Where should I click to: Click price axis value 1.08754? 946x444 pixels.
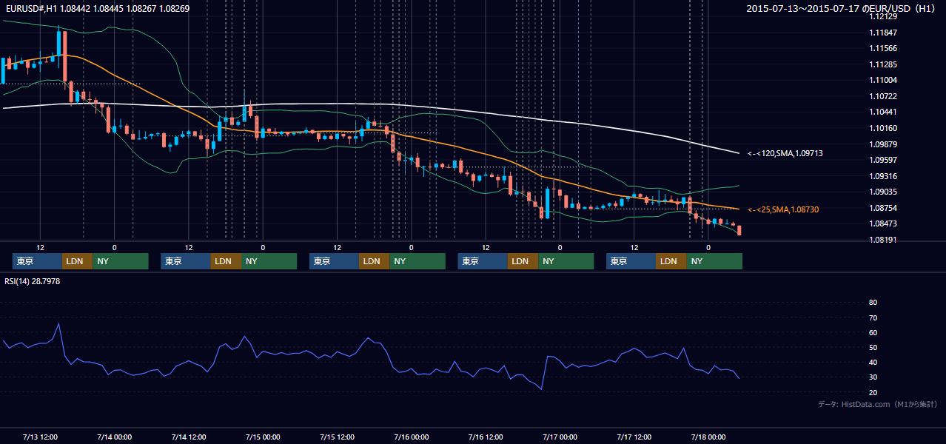point(883,208)
